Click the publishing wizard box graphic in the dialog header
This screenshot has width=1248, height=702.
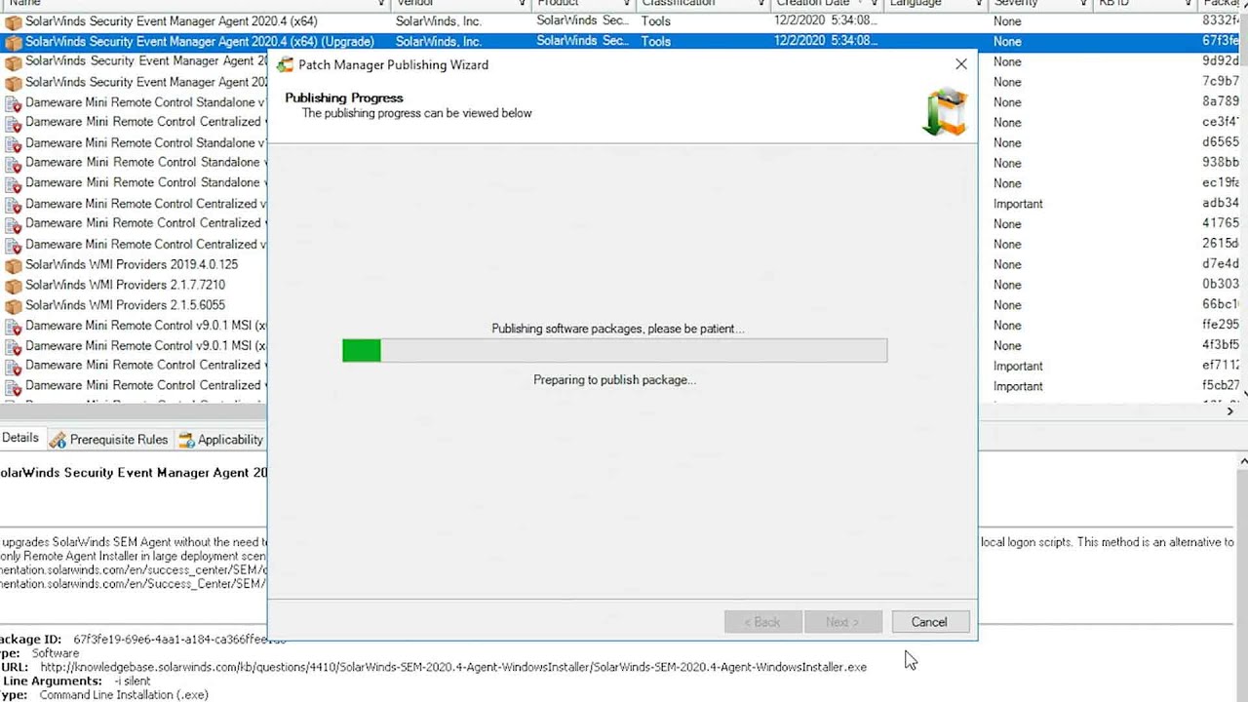945,111
